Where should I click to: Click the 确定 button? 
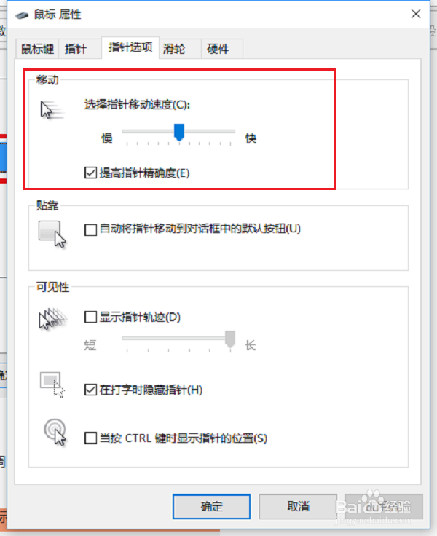point(212,506)
